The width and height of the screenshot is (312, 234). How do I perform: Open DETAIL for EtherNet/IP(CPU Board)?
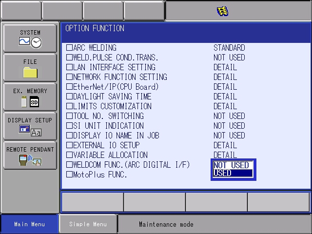(225, 87)
